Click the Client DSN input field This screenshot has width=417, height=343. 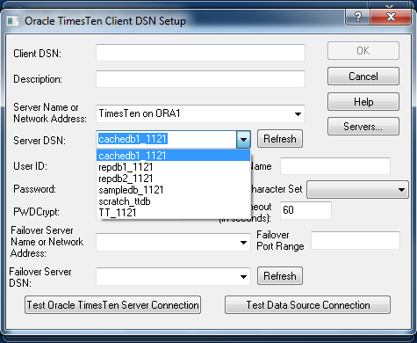click(x=200, y=53)
